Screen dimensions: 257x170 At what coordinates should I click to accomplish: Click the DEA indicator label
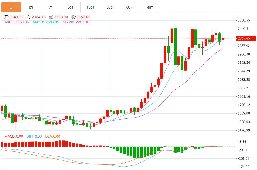53,136
